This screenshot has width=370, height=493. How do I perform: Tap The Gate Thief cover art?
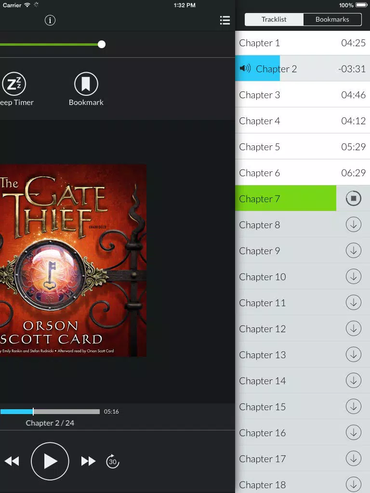point(73,260)
